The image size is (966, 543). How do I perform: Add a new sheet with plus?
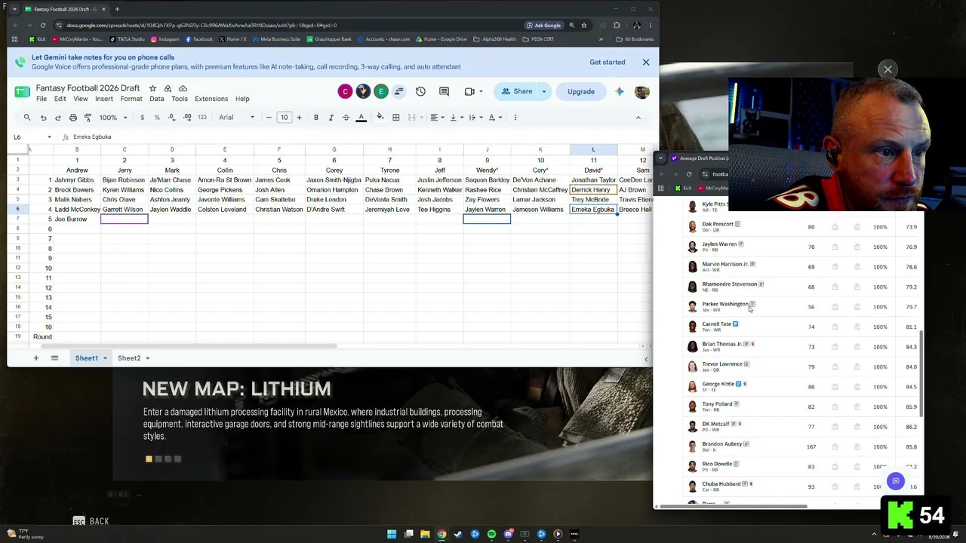35,358
